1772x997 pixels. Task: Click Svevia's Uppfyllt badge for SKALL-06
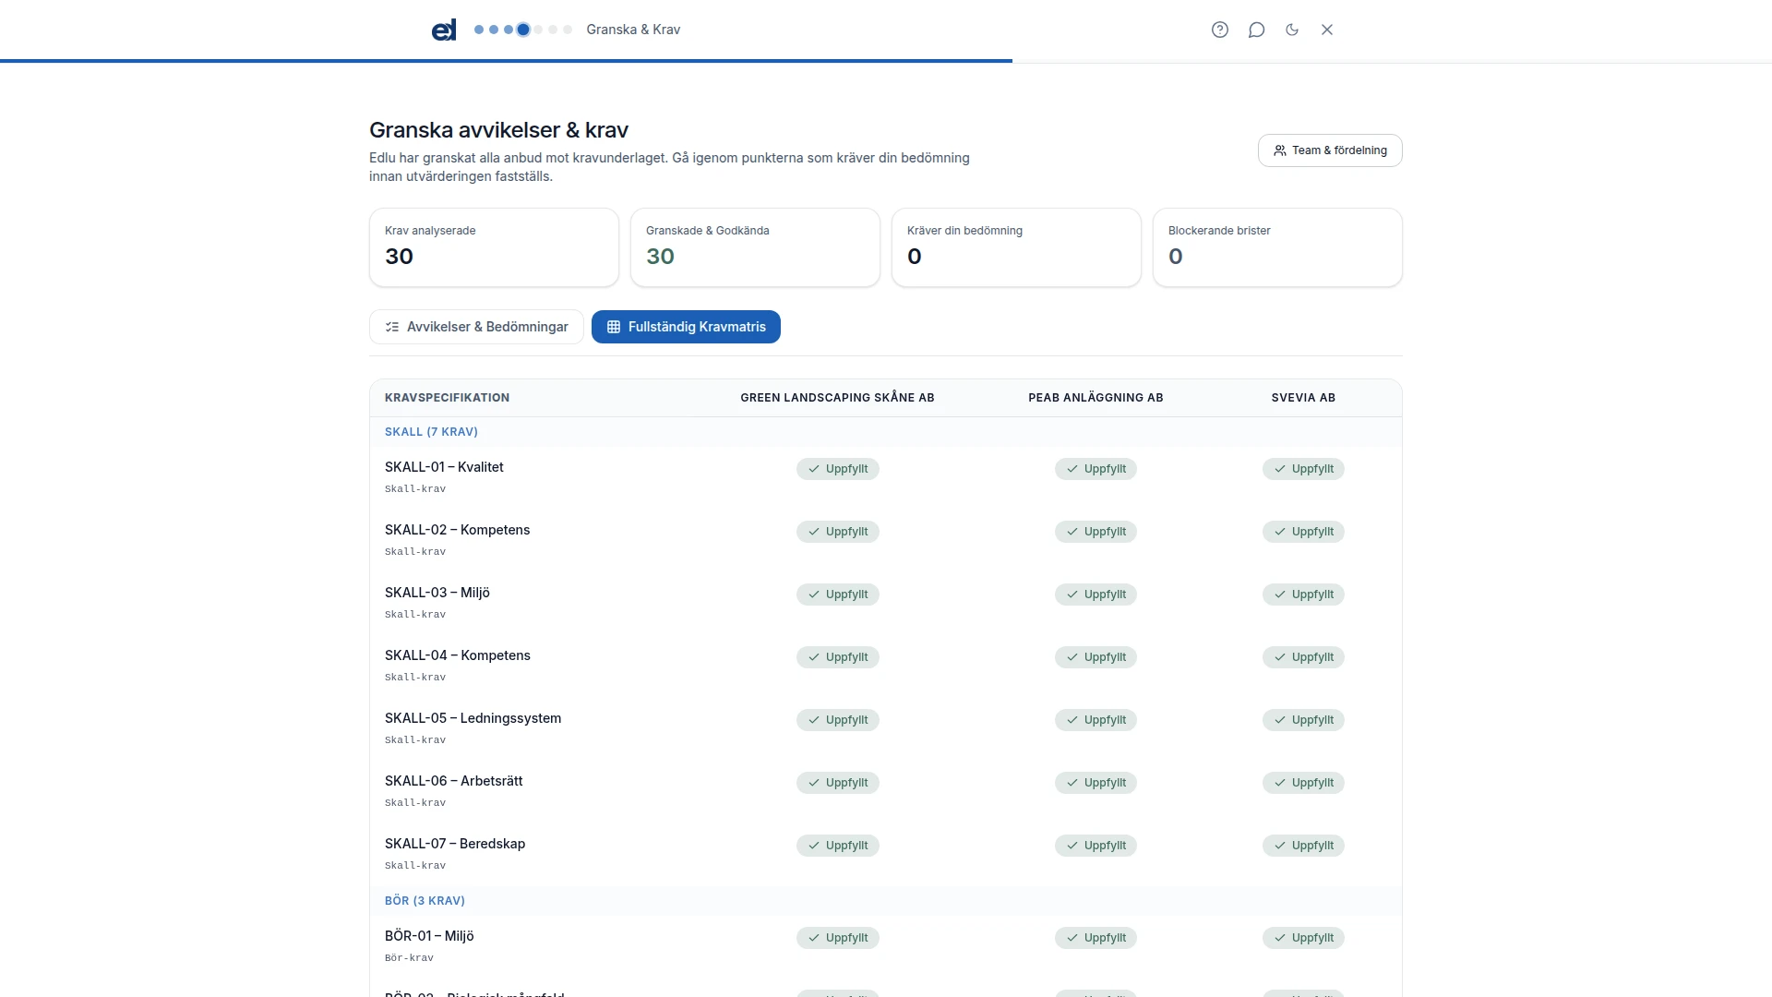pos(1303,783)
